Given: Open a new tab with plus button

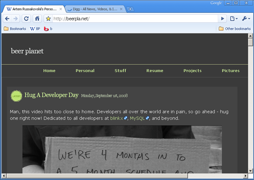Looking at the screenshot, I should [x=130, y=9].
